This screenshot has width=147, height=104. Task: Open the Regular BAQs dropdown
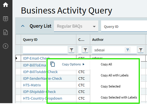click(76, 26)
